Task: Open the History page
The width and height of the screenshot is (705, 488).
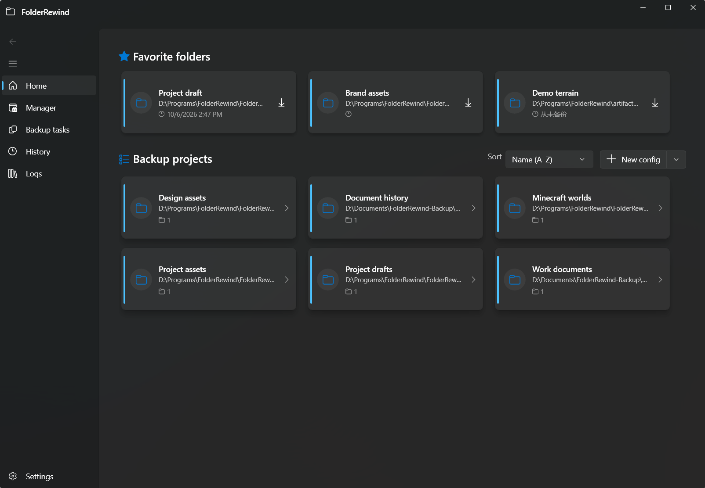Action: point(49,151)
